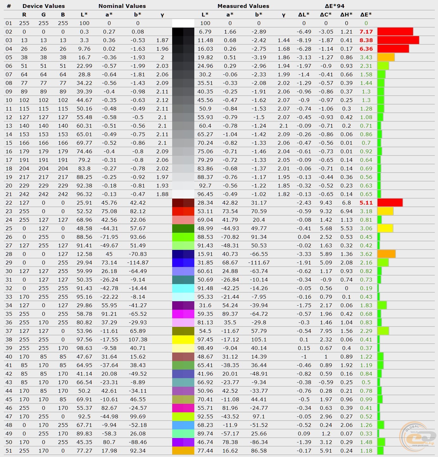Screen dimensions: 438x457
Task: Click the ΔE value '7.17'
Action: pos(366,32)
